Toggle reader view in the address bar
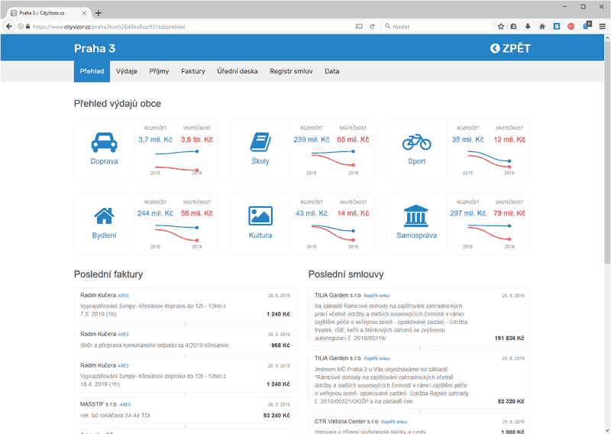Screen dimensions: 611x434 pos(358,26)
